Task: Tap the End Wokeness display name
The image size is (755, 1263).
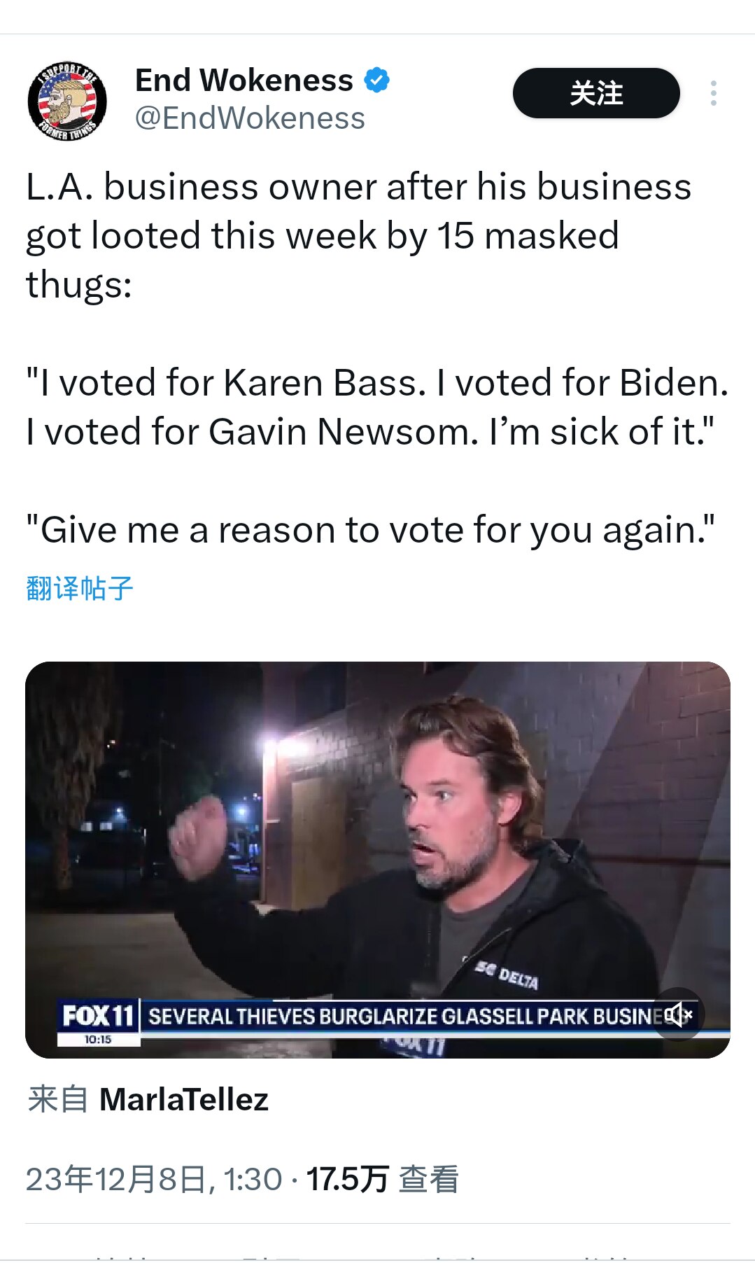Action: tap(244, 80)
